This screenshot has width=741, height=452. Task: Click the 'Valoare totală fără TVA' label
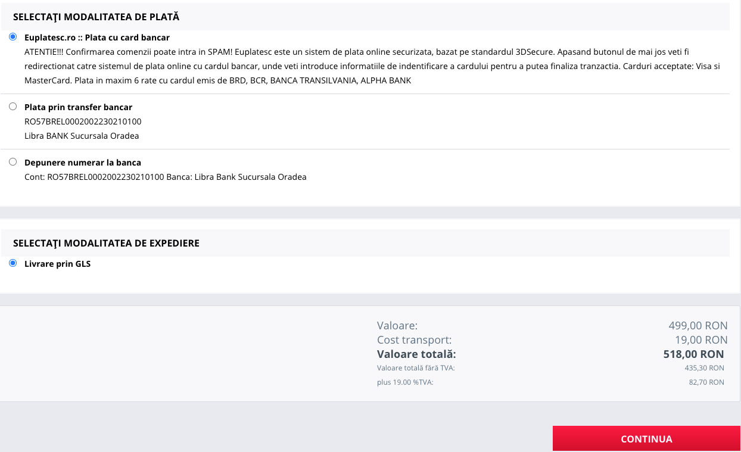416,368
